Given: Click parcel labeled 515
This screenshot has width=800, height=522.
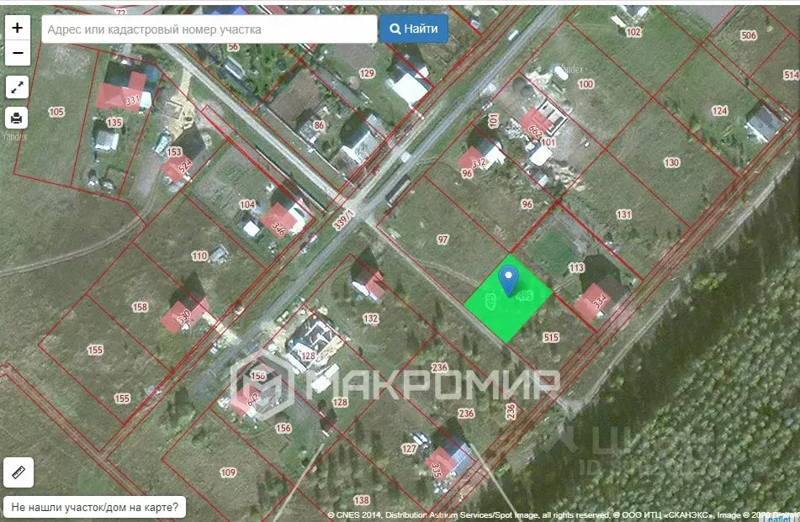Looking at the screenshot, I should 551,337.
